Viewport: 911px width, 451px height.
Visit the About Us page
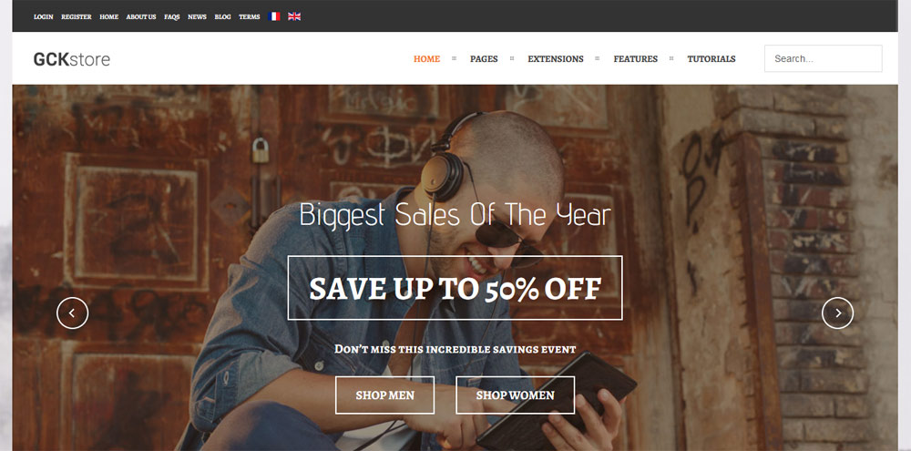click(x=141, y=16)
